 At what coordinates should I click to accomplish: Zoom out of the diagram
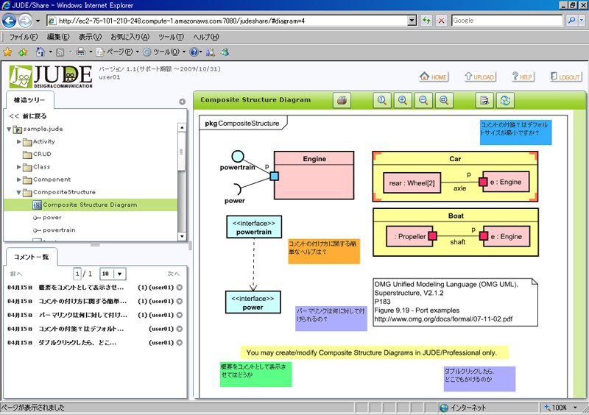(x=423, y=100)
